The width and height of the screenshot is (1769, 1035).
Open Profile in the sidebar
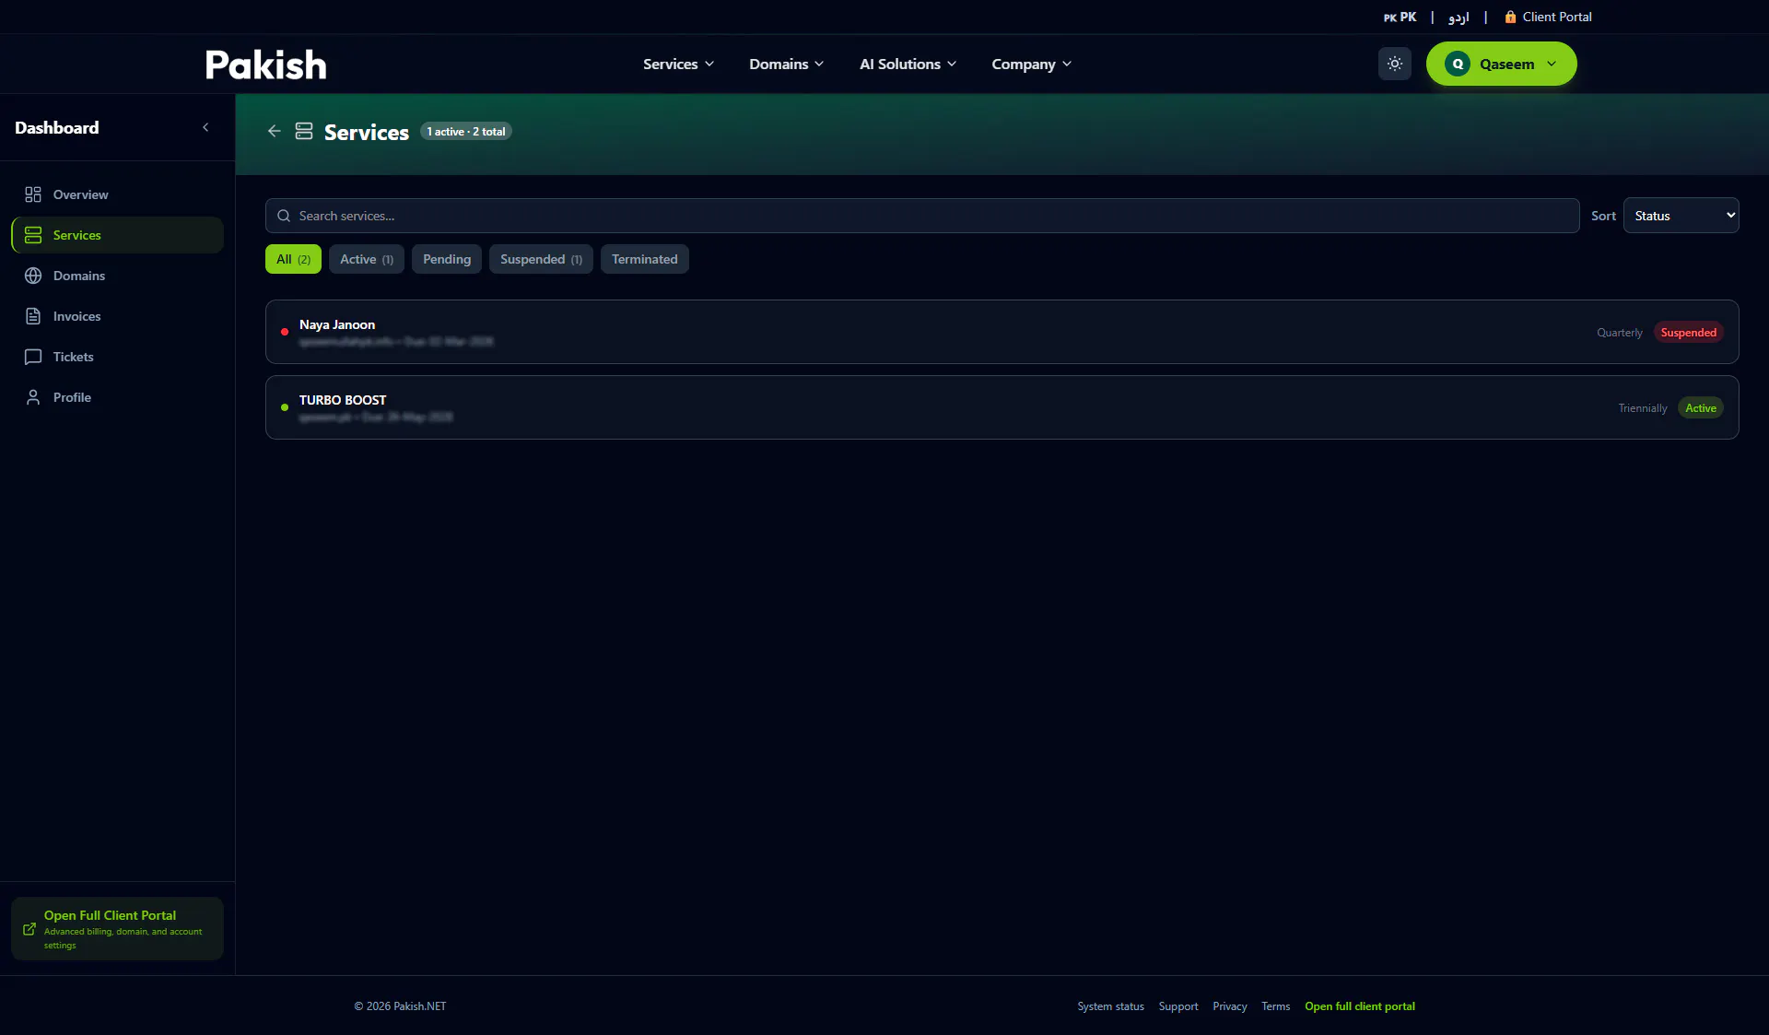[x=117, y=397]
